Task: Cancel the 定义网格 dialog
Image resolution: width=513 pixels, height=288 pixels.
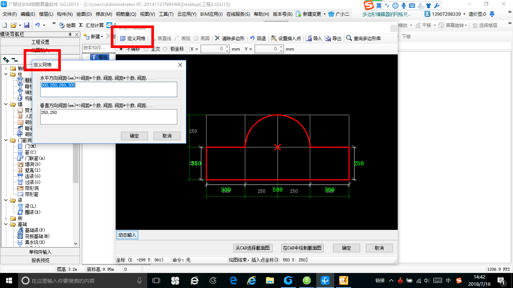Action: point(167,136)
